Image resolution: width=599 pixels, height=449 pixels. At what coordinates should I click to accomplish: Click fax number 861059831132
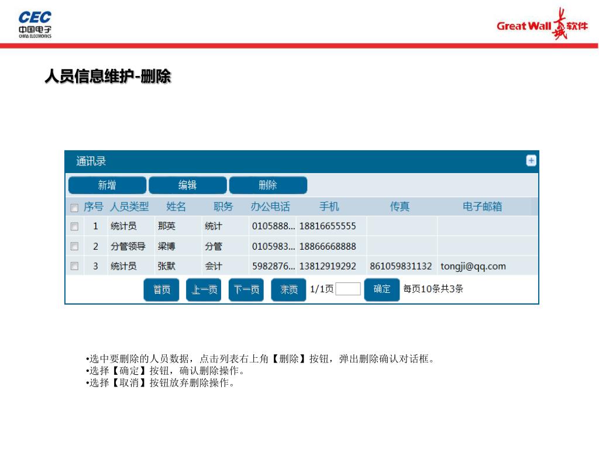coord(401,266)
